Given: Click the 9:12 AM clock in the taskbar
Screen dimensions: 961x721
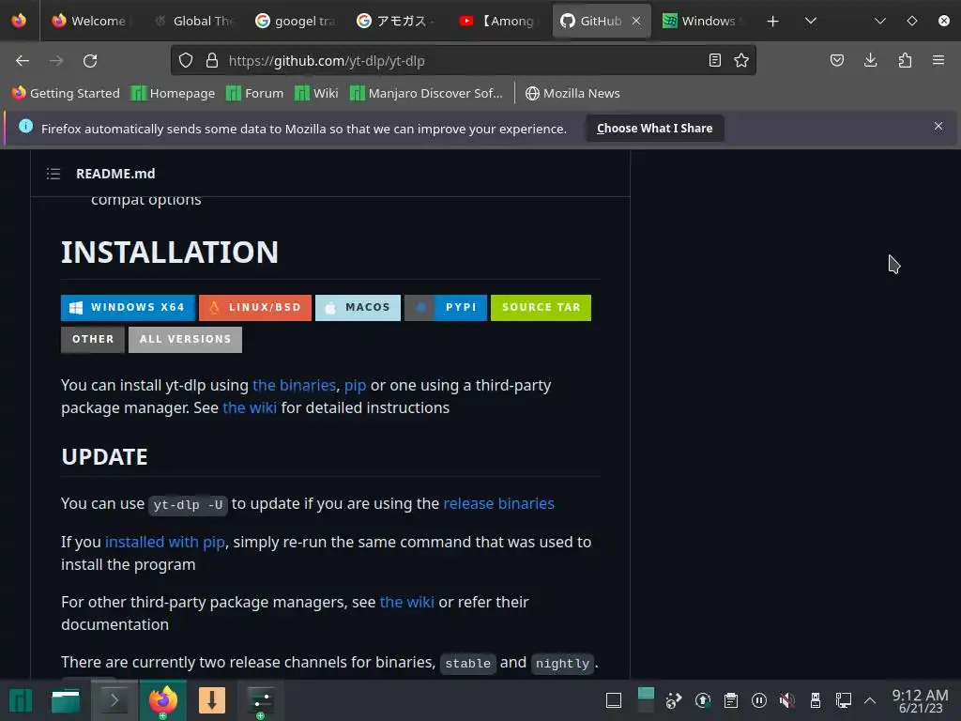Looking at the screenshot, I should pos(920,700).
